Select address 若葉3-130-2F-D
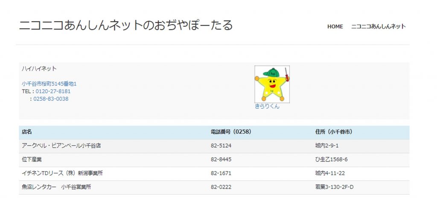The width and height of the screenshot is (437, 204). pos(334,187)
